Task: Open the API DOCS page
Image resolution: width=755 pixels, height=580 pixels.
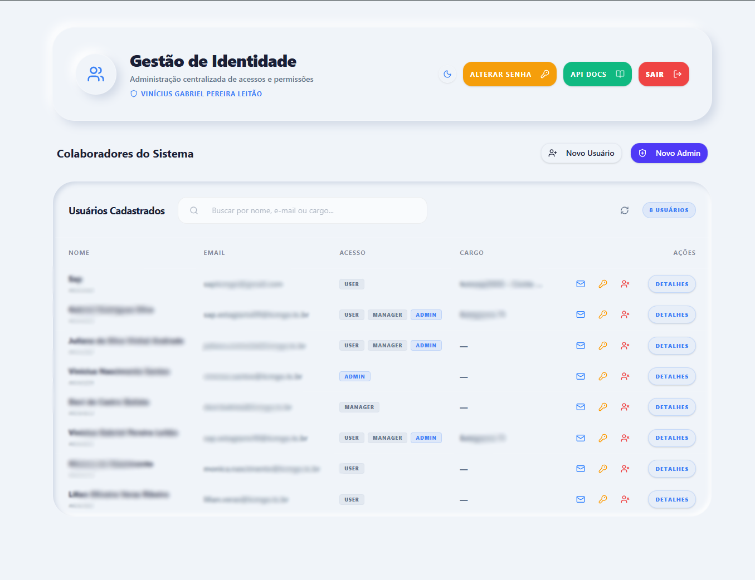Action: pos(597,74)
